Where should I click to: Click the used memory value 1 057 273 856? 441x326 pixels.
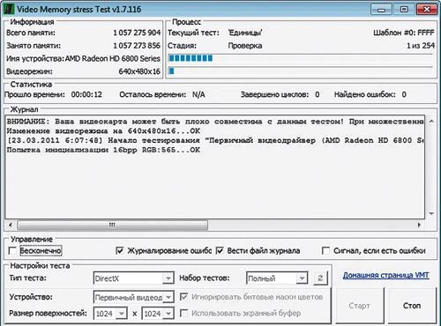coord(137,46)
